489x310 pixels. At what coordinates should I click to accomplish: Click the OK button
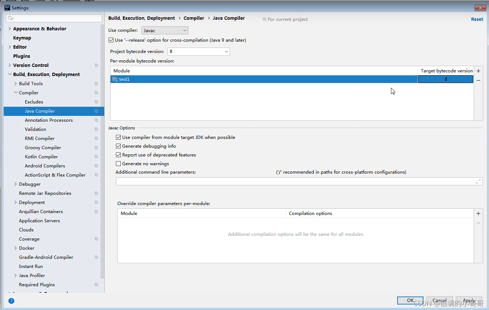point(410,300)
